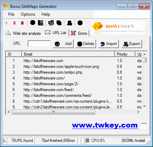Click inside the URL input field
153x147 pixels.
click(x=39, y=44)
